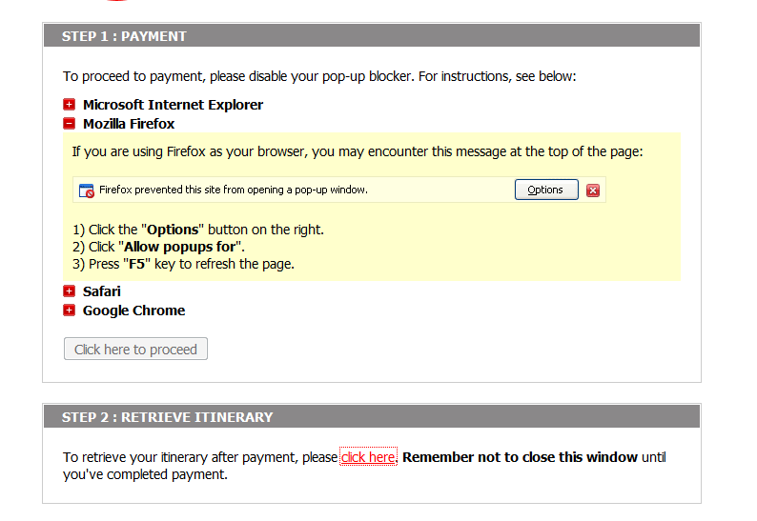
Task: Click the "Firefox prevented this site" message text
Action: [234, 190]
